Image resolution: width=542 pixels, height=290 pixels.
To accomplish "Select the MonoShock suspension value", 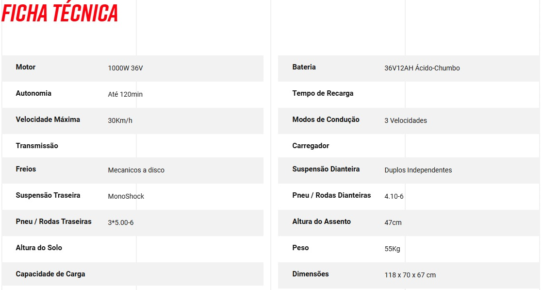I will pos(126,197).
